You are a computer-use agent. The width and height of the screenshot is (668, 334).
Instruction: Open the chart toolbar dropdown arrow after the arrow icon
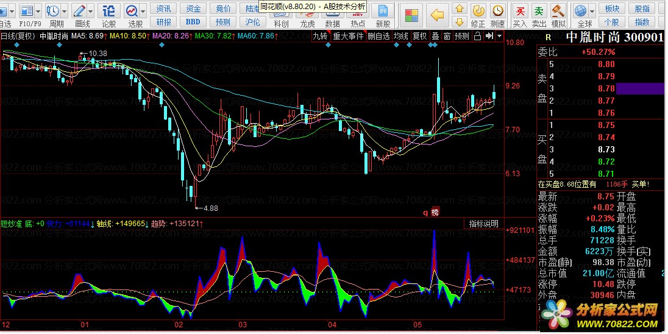coord(499,36)
